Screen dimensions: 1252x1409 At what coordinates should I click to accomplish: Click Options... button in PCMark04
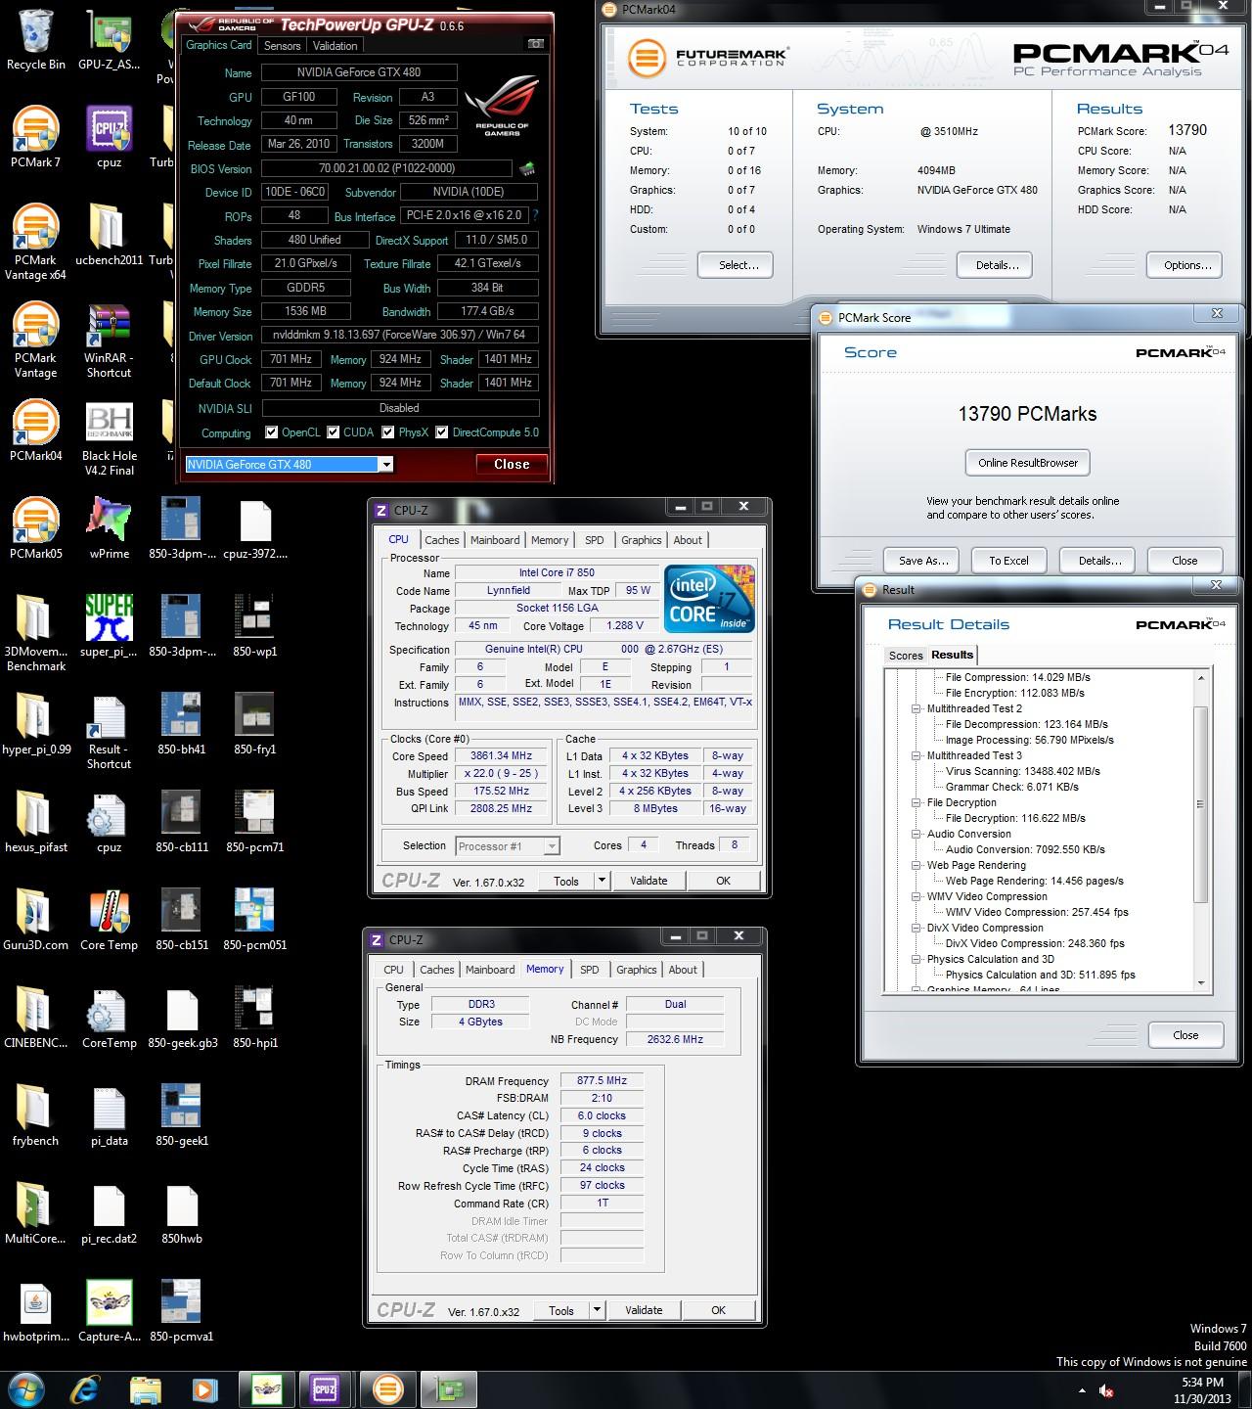pos(1184,265)
